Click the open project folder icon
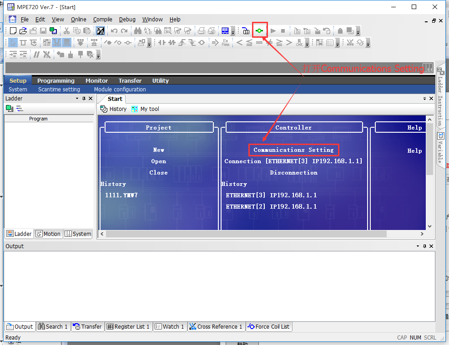Viewport: 449px width, 345px height. pos(23,31)
